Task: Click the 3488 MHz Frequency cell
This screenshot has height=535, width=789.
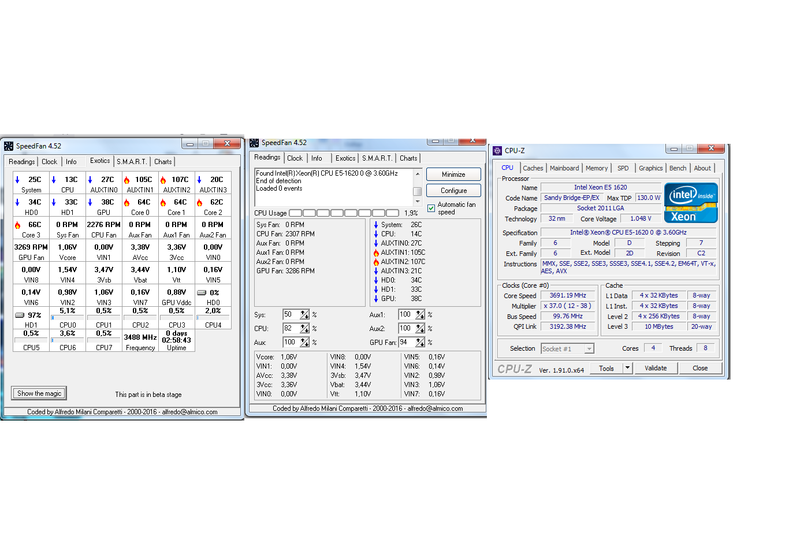Action: point(140,341)
